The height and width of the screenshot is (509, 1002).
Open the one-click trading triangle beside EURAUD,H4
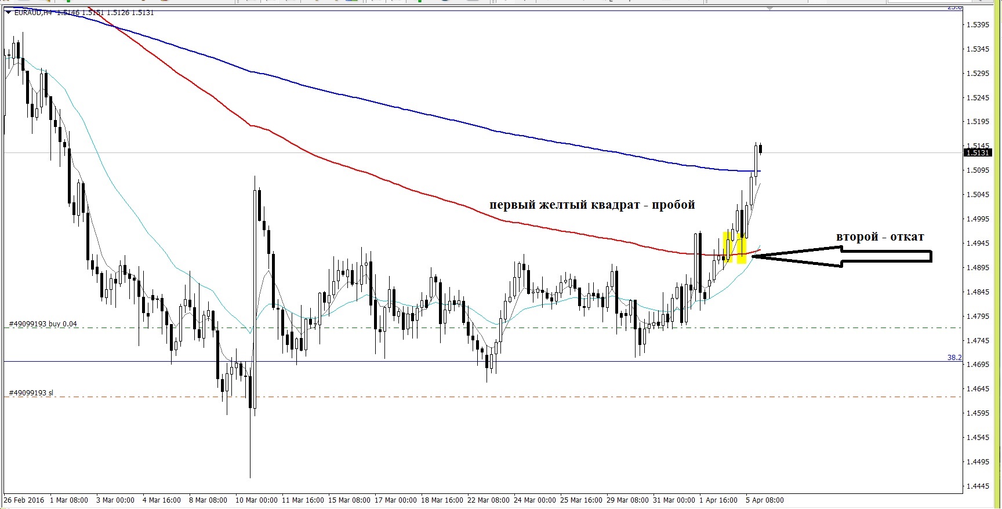(x=8, y=12)
